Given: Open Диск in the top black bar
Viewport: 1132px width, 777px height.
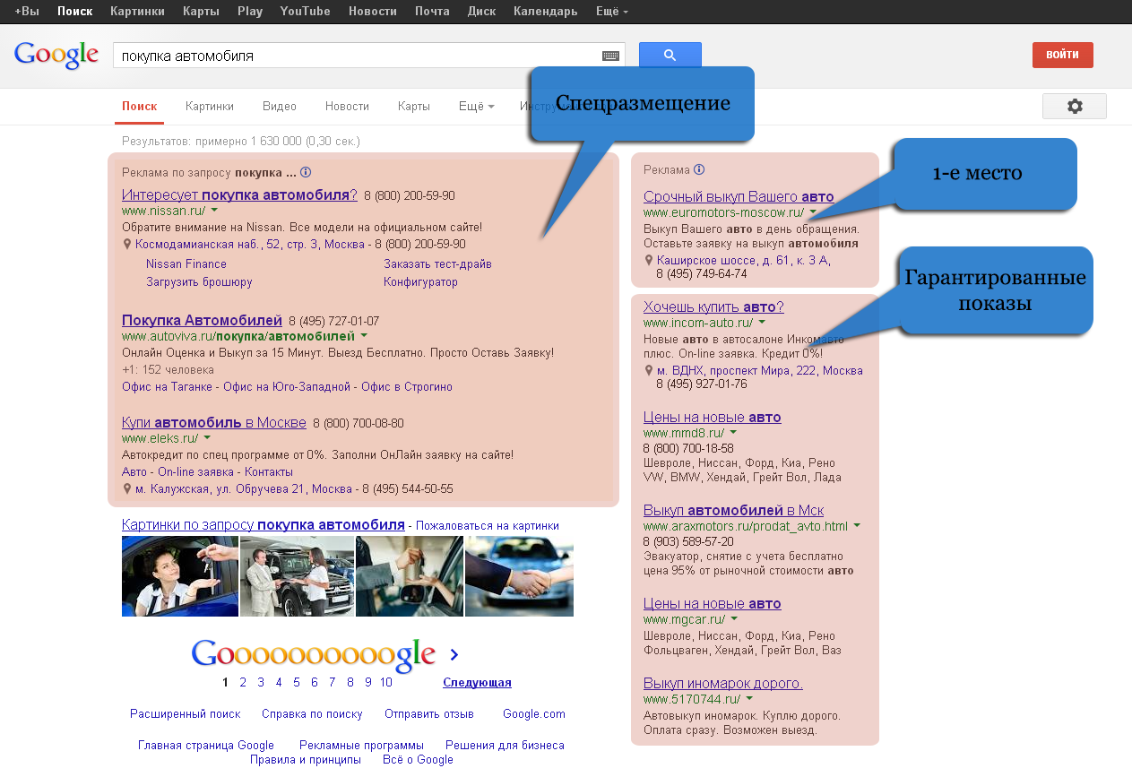Looking at the screenshot, I should coord(481,12).
